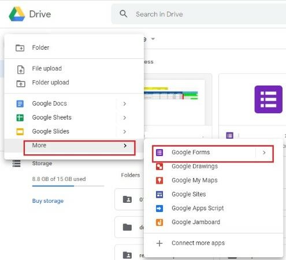Select the Folder menu entry

(74, 47)
